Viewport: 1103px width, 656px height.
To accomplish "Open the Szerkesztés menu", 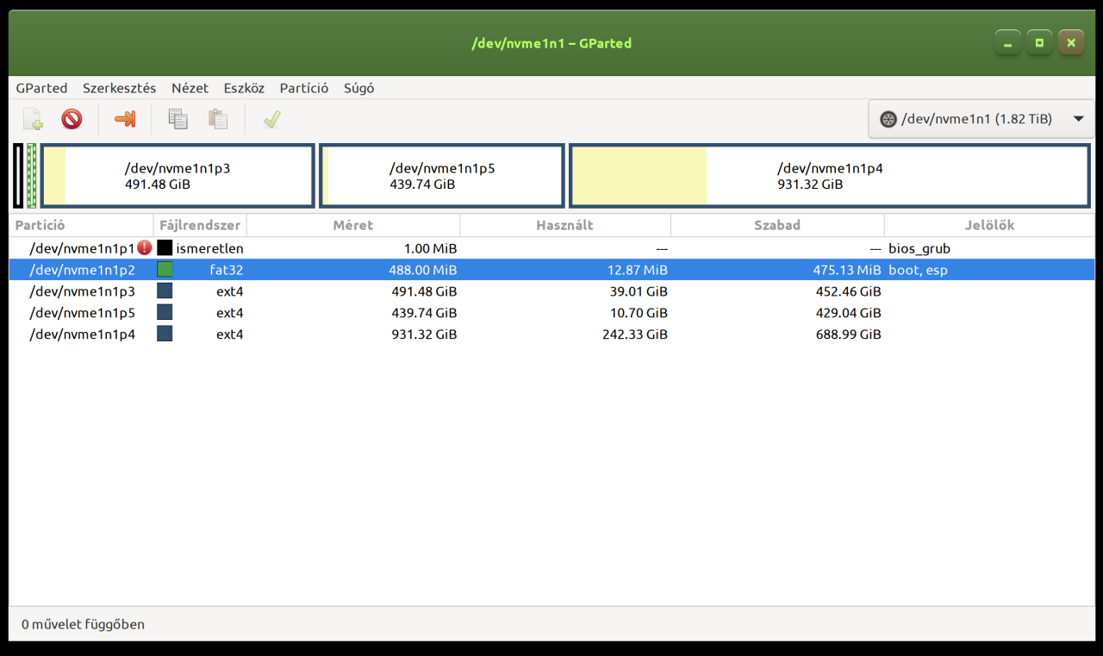I will click(119, 88).
